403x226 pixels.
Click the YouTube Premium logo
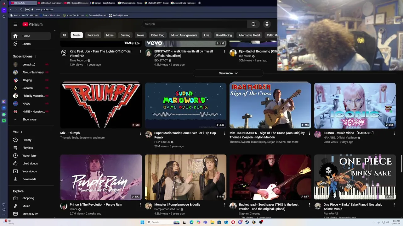click(x=32, y=24)
